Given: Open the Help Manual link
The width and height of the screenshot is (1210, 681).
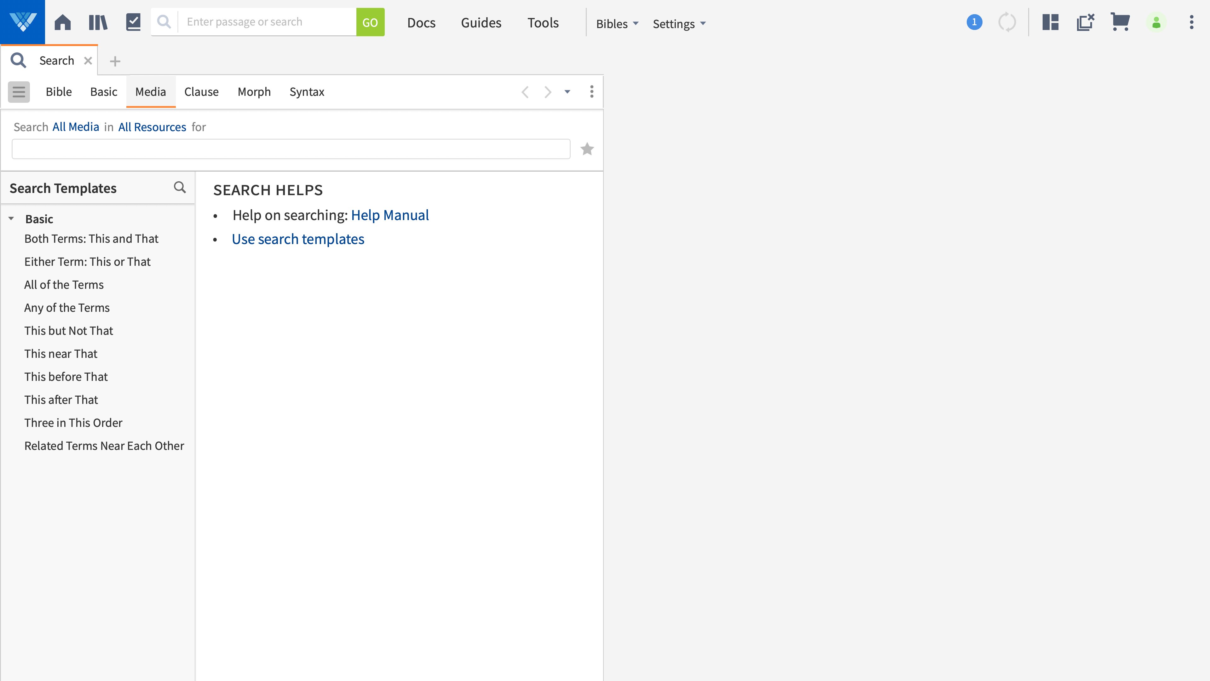Looking at the screenshot, I should [x=390, y=215].
